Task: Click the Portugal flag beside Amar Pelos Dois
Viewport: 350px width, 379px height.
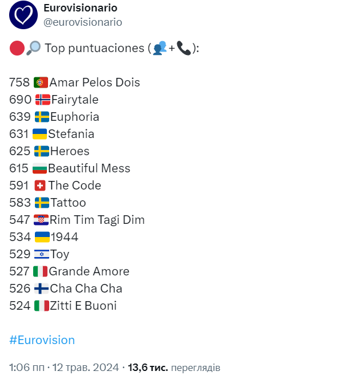Action: (41, 82)
